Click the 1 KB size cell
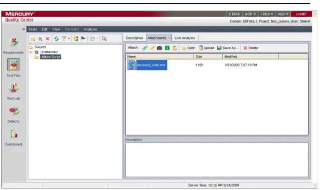Viewport: 320px width, 190px height. click(x=199, y=65)
